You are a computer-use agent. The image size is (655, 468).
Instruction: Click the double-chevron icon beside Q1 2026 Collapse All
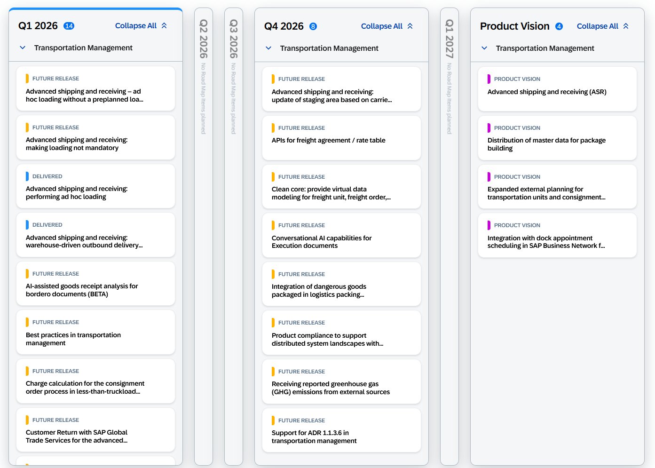coord(164,26)
